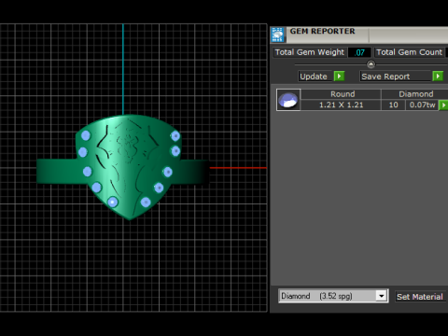
Task: Click the 1.21 X 1.21 size cell
Action: 342,105
